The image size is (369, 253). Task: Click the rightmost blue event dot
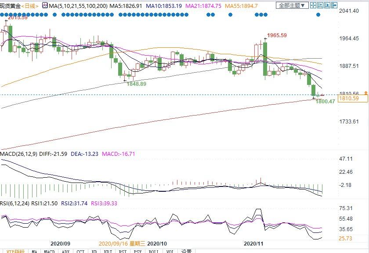click(x=319, y=14)
